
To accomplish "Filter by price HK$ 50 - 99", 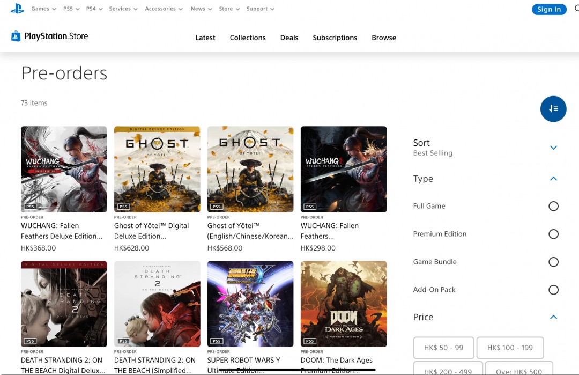I will pos(443,348).
